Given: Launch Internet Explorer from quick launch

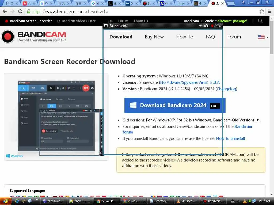Looking at the screenshot, I should (x=17, y=201).
